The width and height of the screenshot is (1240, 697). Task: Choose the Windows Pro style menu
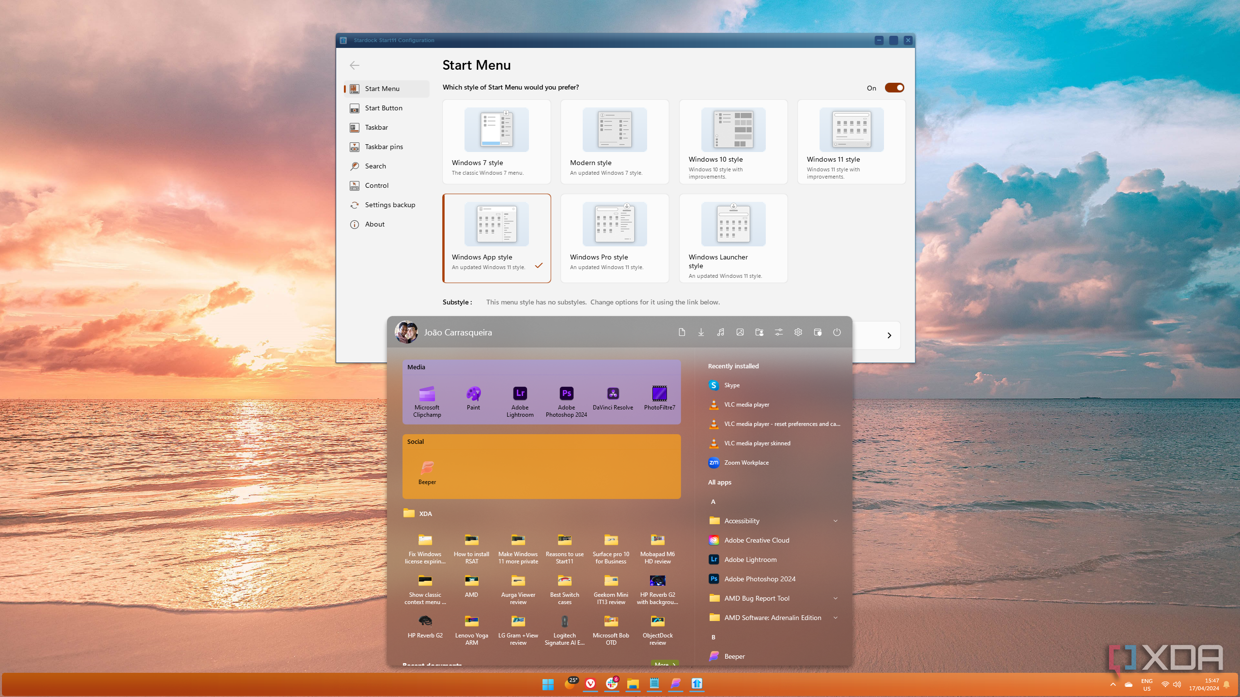point(614,238)
